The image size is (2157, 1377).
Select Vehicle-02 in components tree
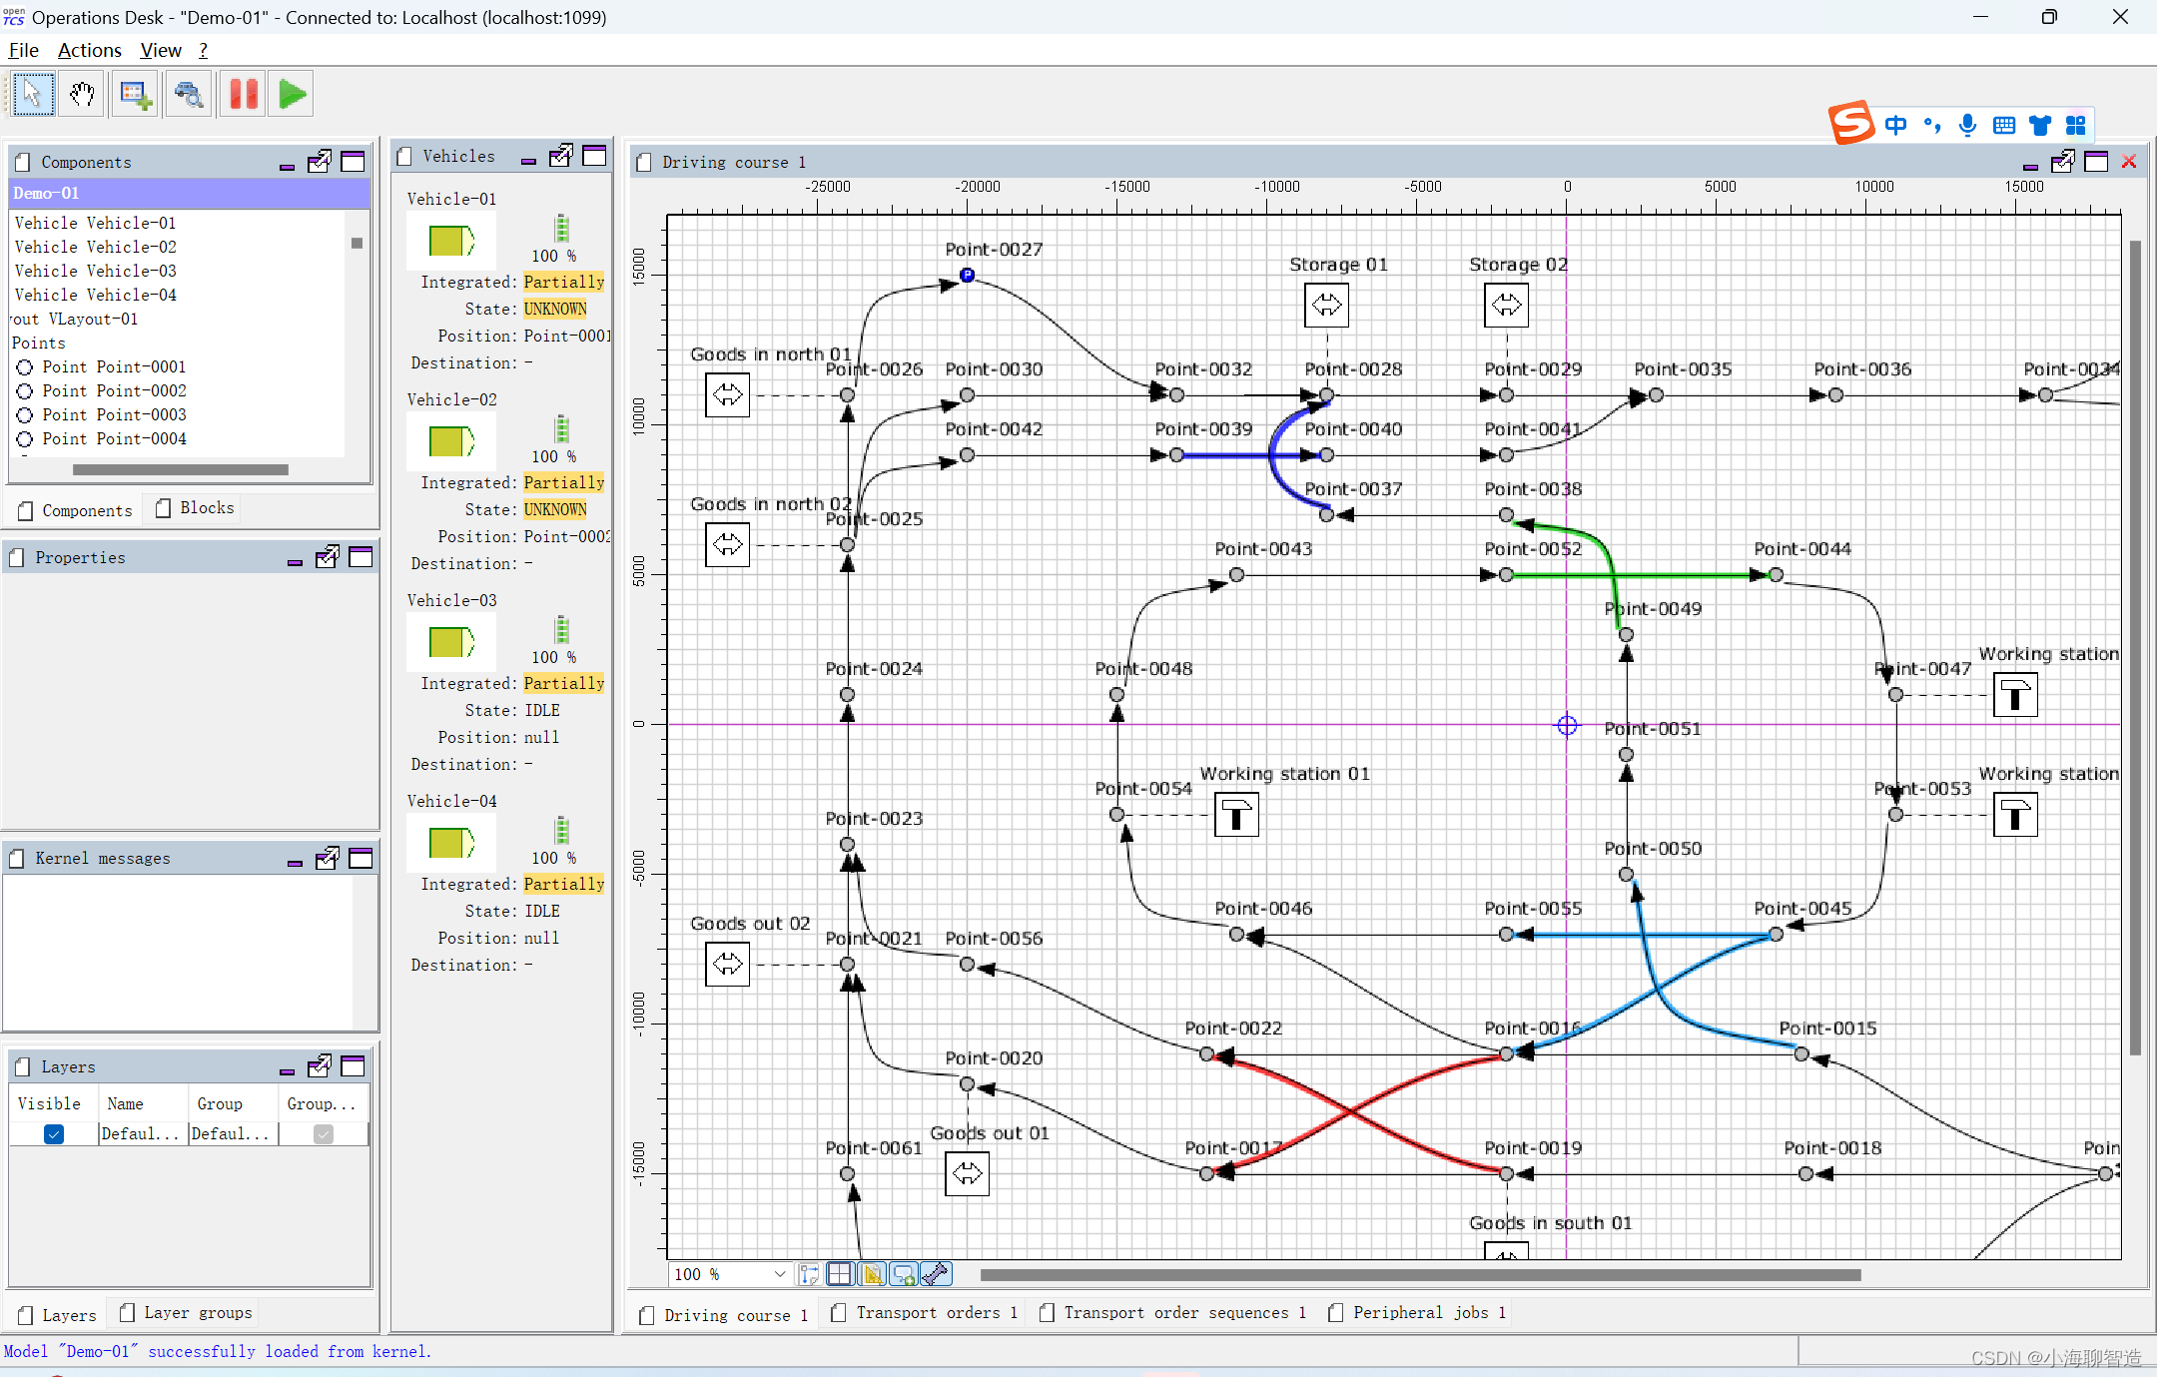[95, 247]
